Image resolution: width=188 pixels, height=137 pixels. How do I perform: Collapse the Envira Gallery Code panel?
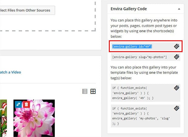tap(179, 9)
